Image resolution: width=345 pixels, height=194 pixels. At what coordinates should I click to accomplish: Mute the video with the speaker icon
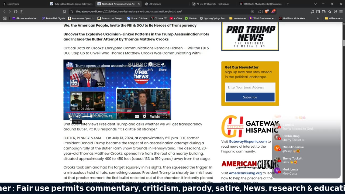(x=78, y=116)
